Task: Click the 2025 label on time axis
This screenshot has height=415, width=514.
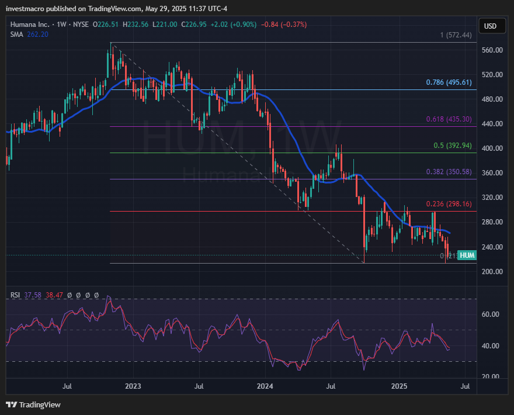Action: click(x=399, y=386)
